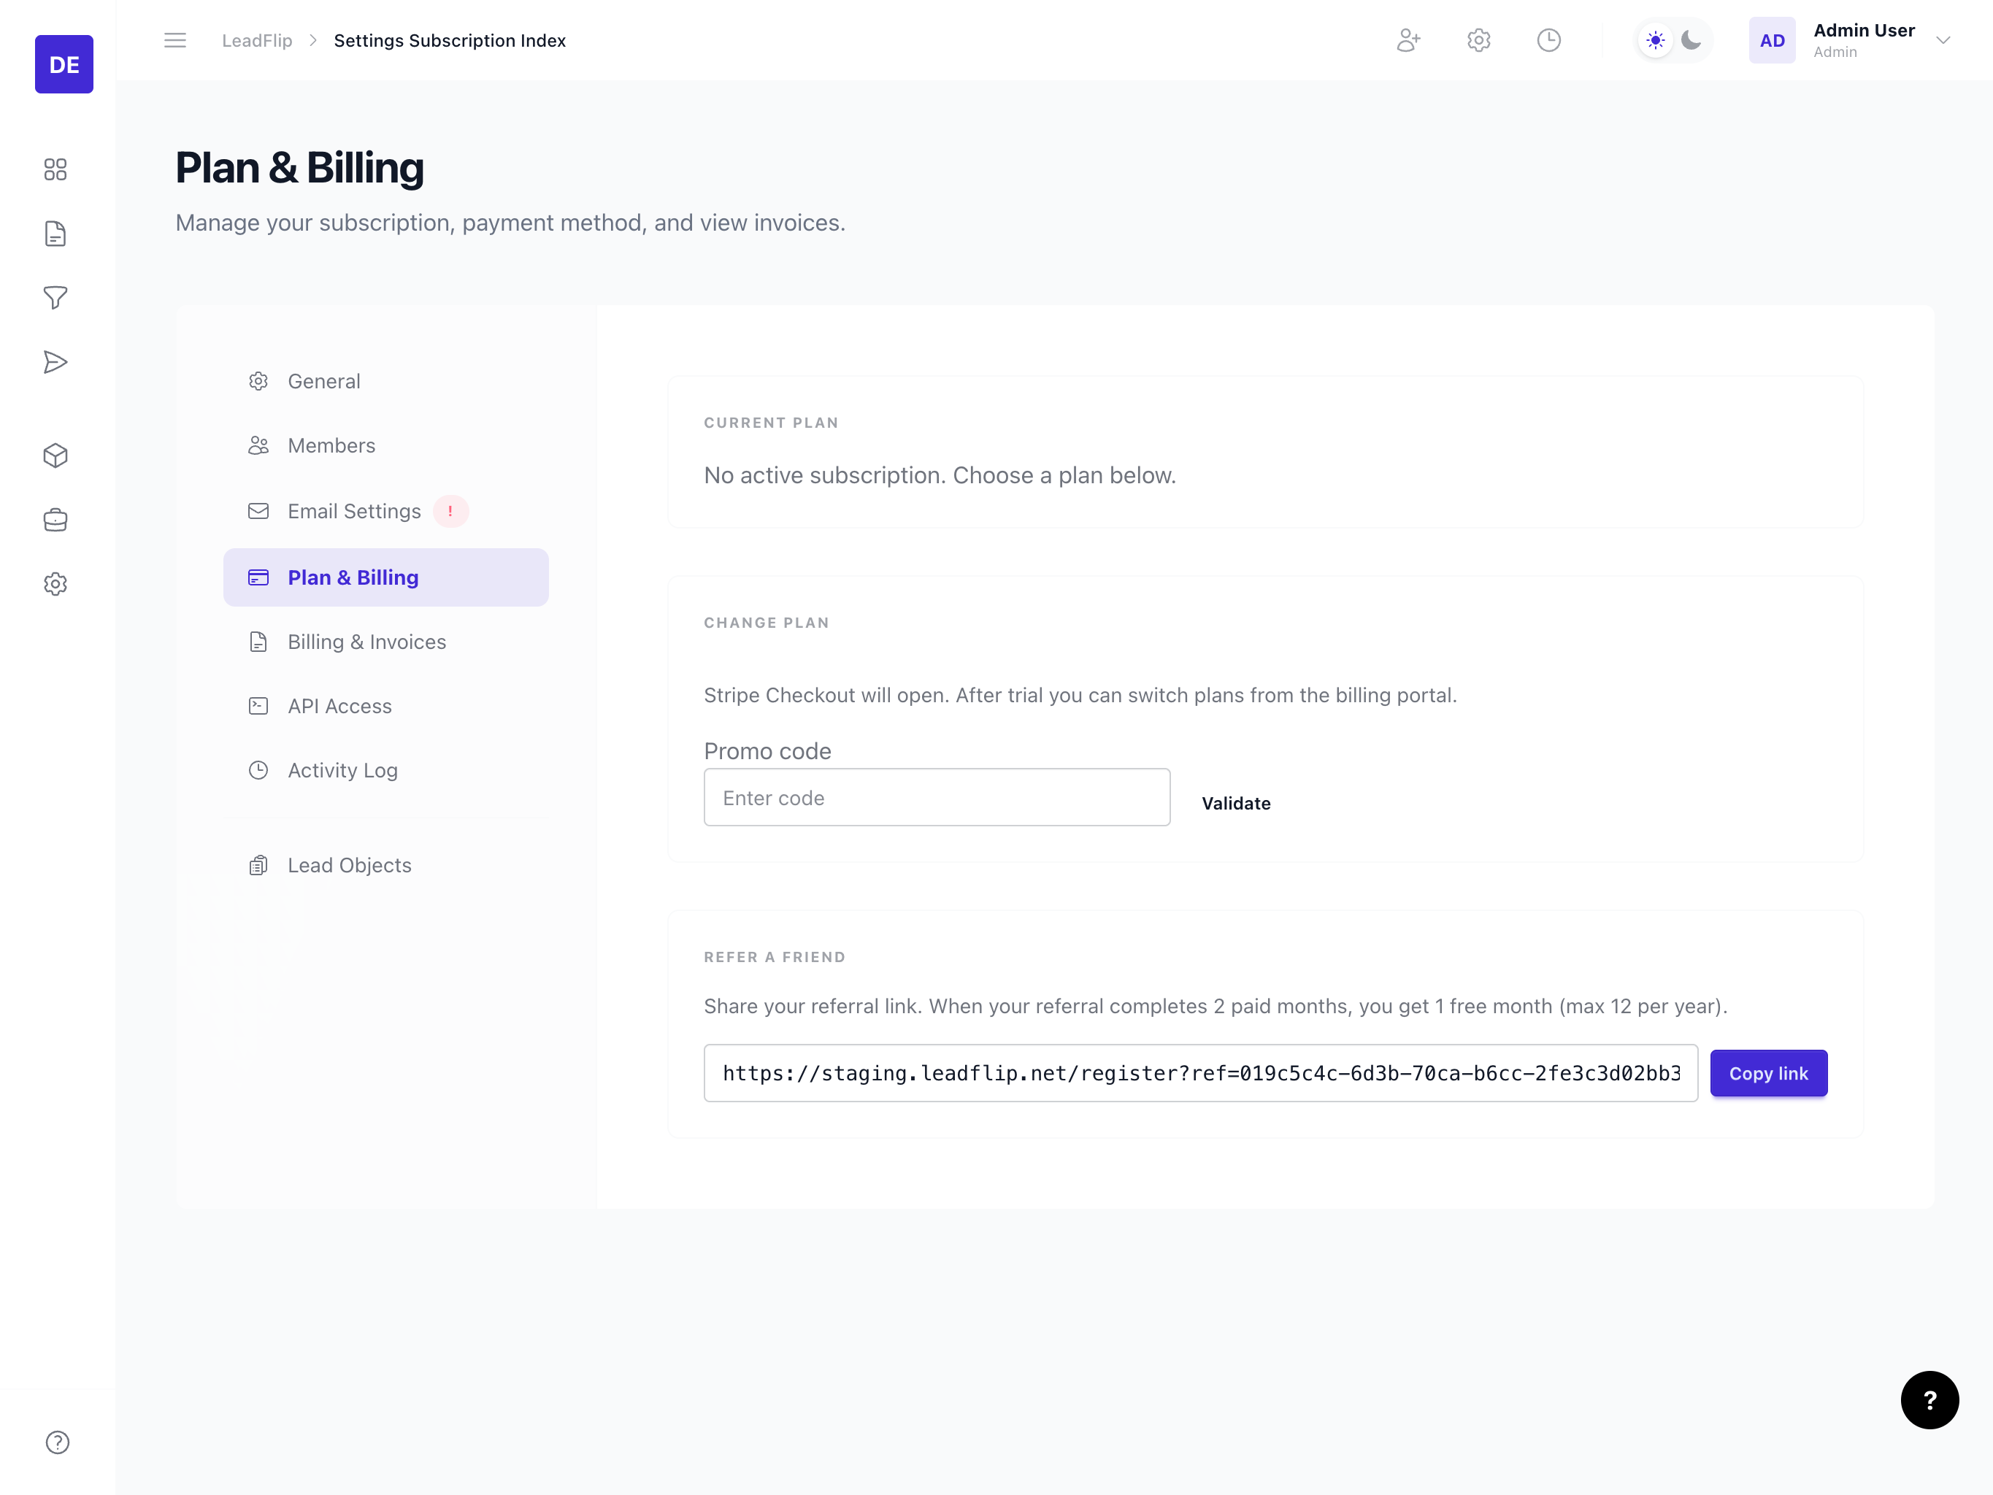Go to the Email Settings menu item
Screen dimensions: 1993x1495
click(353, 511)
